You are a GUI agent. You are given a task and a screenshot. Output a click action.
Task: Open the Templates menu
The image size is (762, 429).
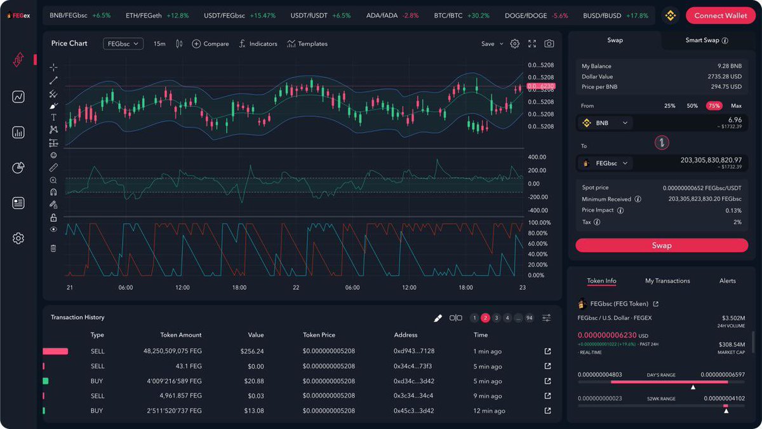pyautogui.click(x=307, y=44)
